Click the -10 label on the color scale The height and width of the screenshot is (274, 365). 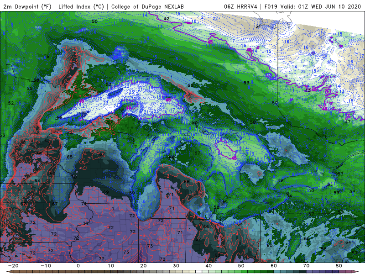coord(46,266)
